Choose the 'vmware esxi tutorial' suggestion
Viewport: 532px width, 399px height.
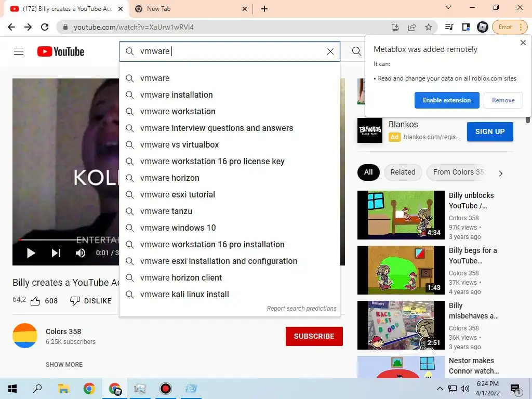229,194
